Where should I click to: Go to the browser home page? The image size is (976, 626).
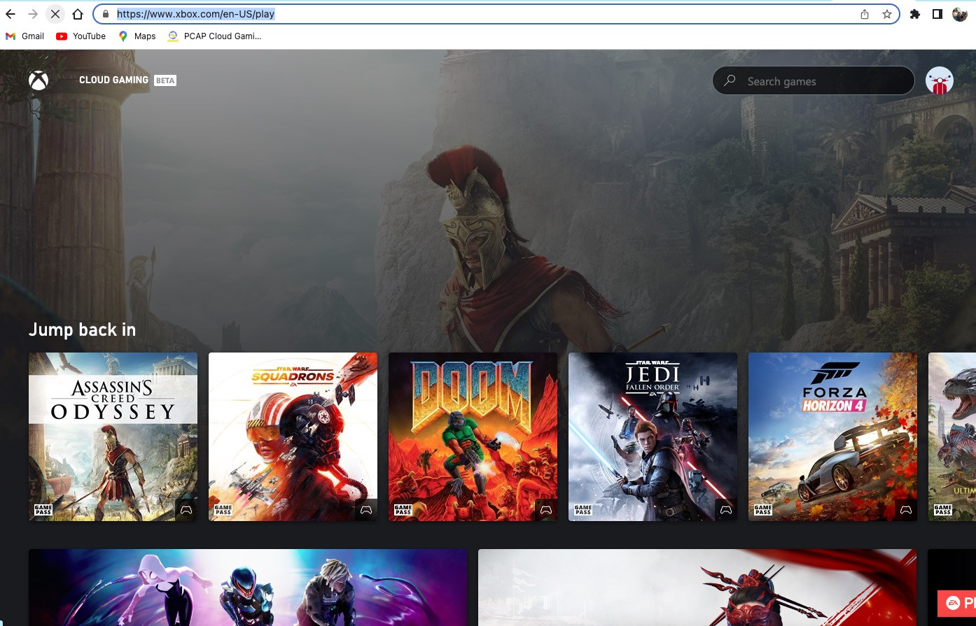[x=78, y=14]
